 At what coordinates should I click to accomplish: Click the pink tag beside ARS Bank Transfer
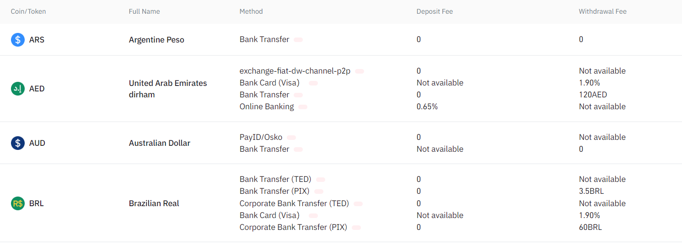tap(298, 40)
